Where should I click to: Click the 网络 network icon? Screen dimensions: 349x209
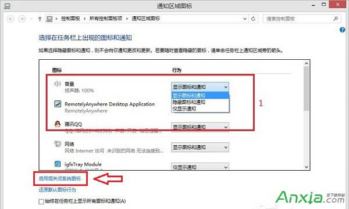58,144
